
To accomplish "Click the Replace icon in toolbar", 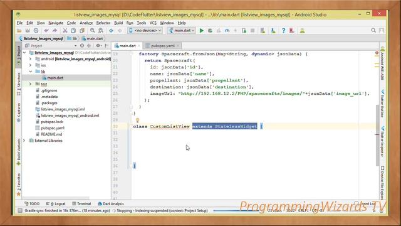I will point(101,31).
